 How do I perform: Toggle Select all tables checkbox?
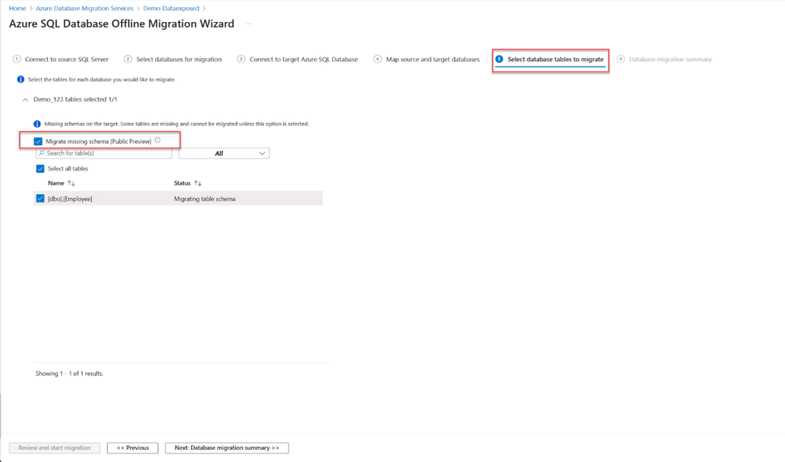pyautogui.click(x=40, y=169)
